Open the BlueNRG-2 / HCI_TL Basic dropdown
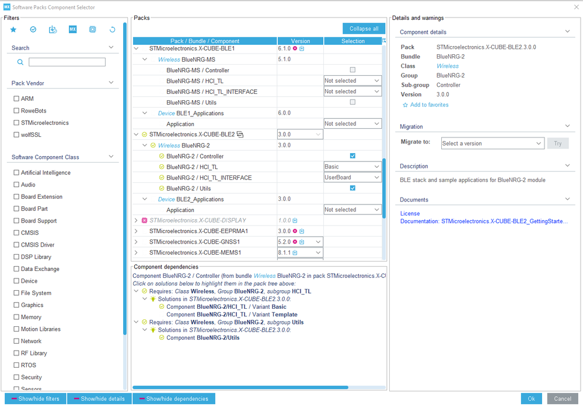 pos(352,167)
